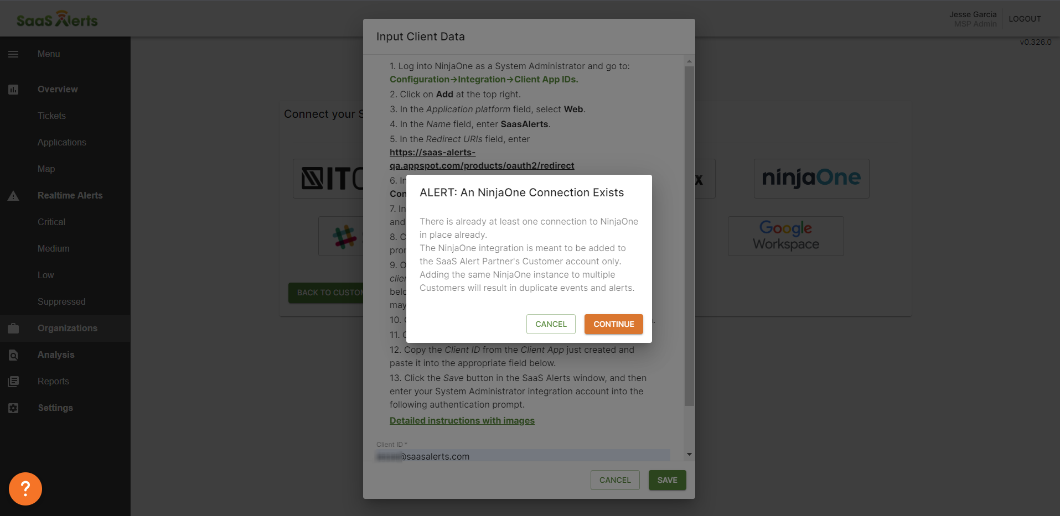Select the Google Workspace integration tile
Screen dimensions: 1060x516
click(786, 236)
